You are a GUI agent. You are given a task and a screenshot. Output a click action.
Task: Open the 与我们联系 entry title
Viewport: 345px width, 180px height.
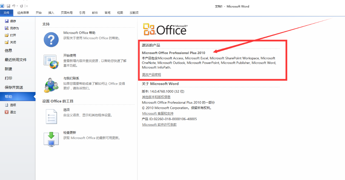click(x=71, y=78)
